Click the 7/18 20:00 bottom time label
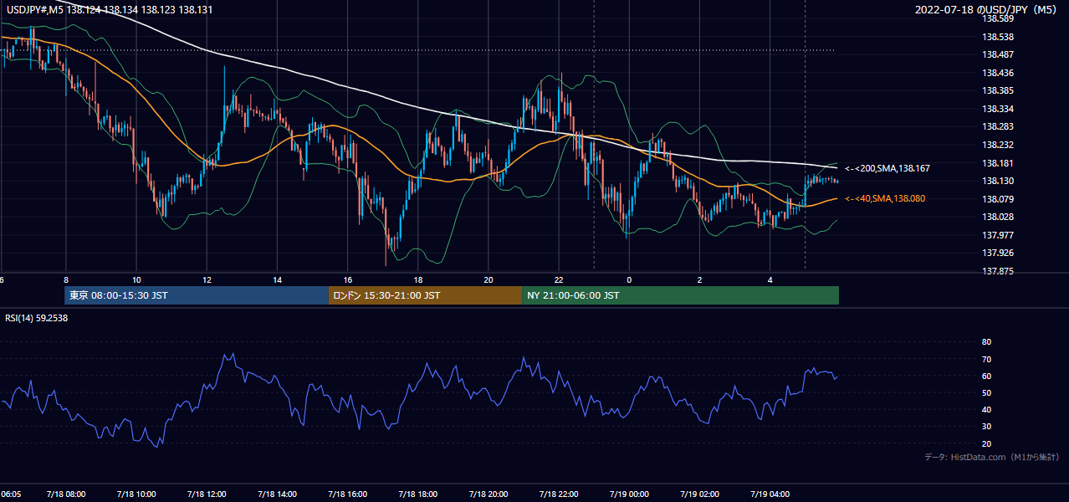 tap(488, 494)
